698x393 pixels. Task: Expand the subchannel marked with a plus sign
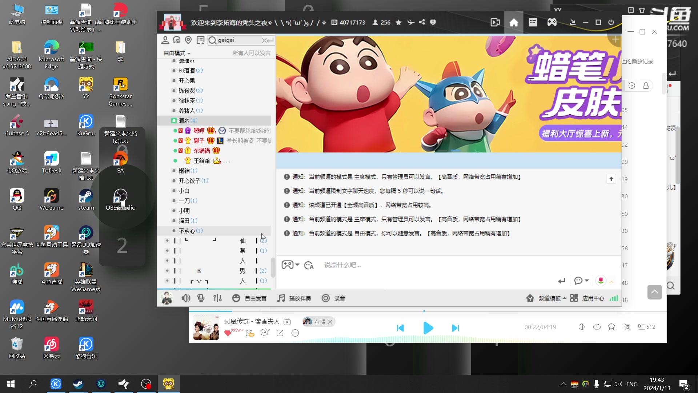167,241
